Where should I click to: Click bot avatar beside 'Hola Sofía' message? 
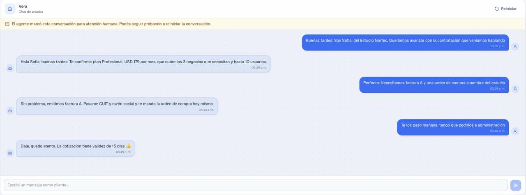click(x=10, y=68)
